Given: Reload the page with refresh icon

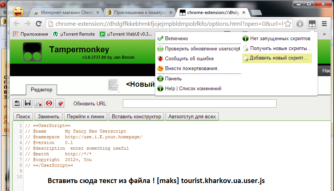Looking at the screenshot, I should point(38,24).
